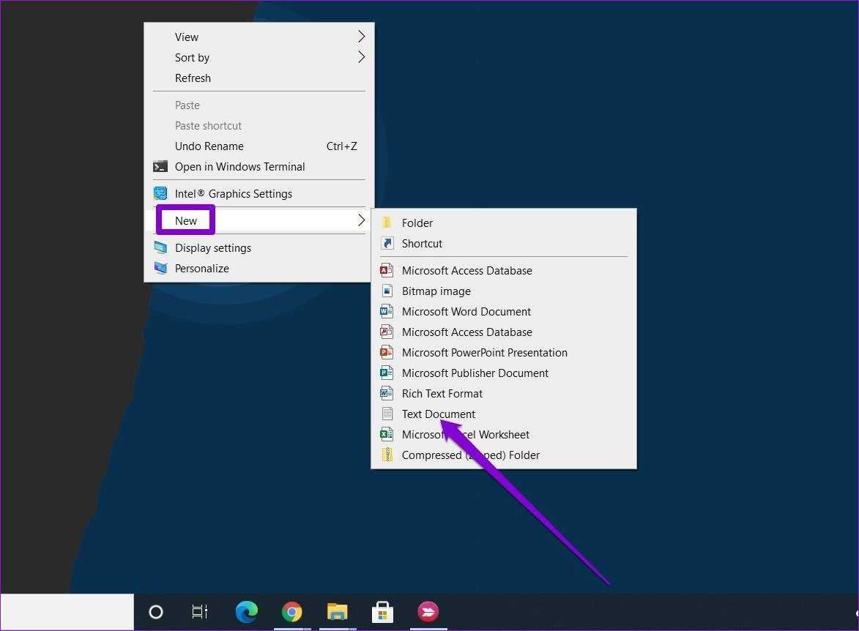Open Microsoft Edge from the taskbar

pos(247,612)
